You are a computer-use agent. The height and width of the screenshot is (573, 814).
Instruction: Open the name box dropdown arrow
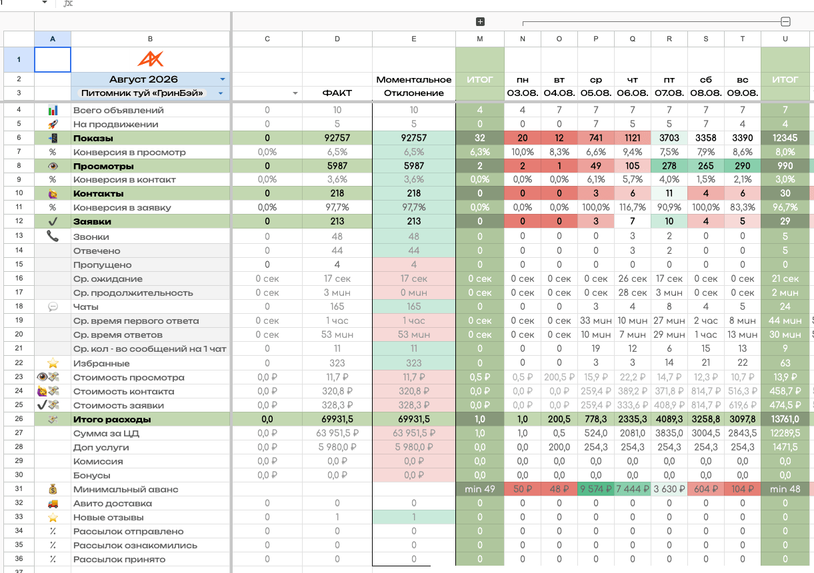click(45, 3)
